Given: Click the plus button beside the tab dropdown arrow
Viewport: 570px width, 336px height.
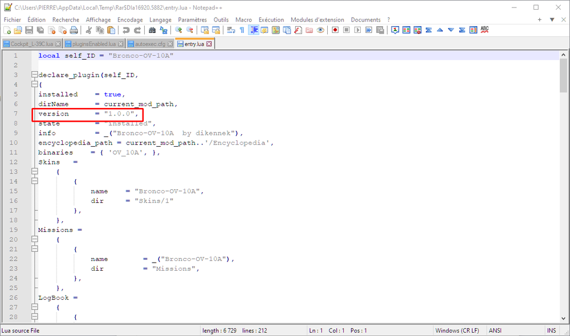Looking at the screenshot, I should point(539,19).
